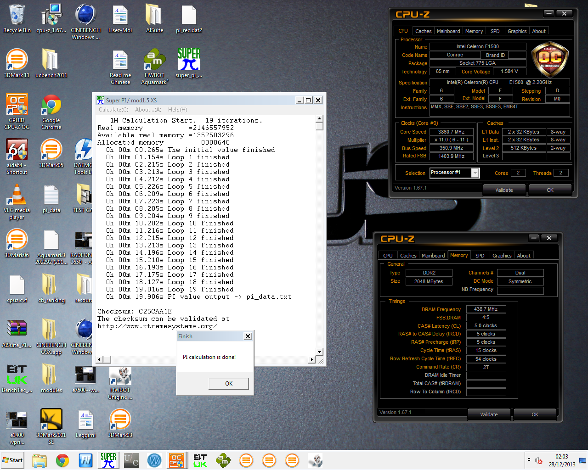Click OK in the top CPU-Z window
This screenshot has height=470, width=588.
(x=550, y=190)
